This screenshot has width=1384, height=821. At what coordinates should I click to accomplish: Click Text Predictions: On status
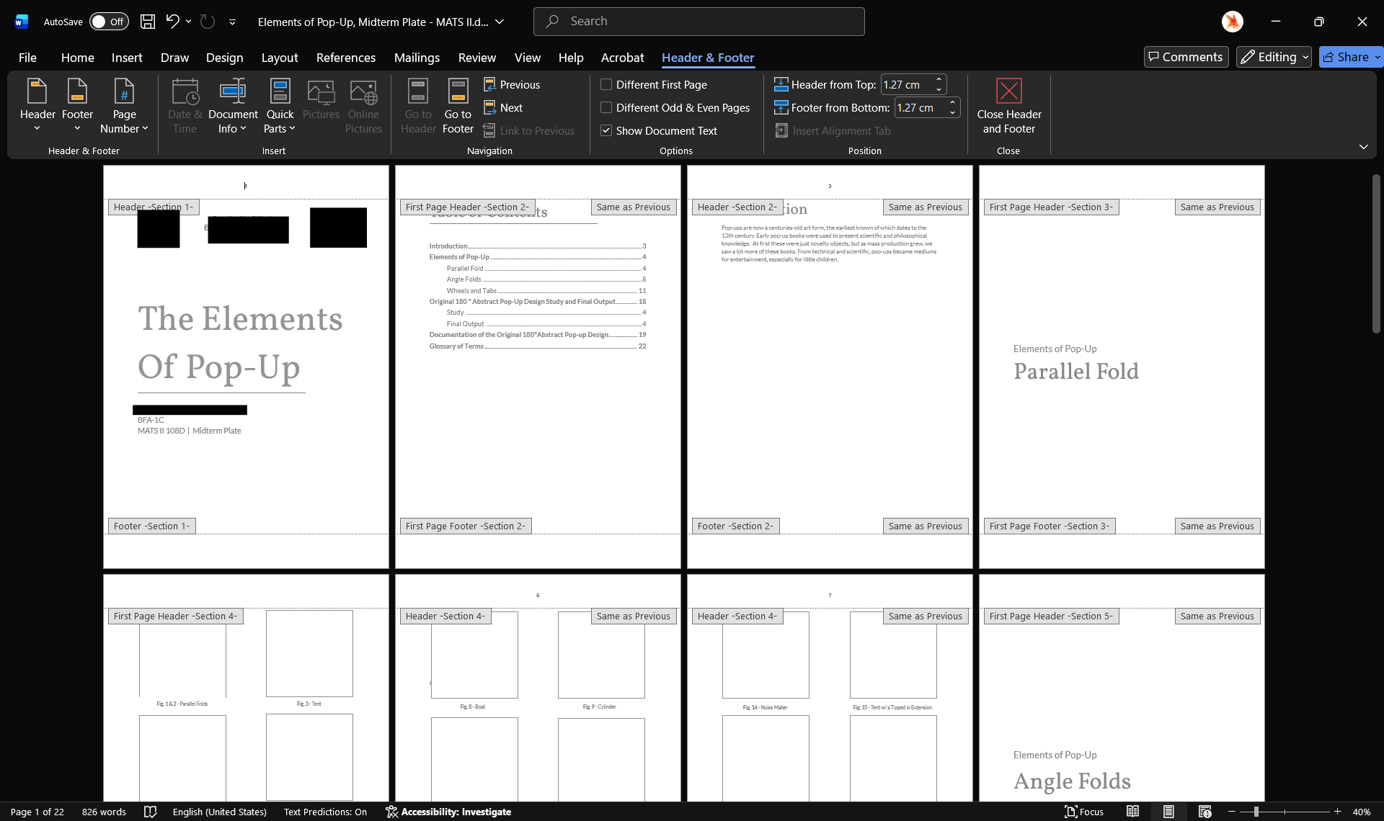[x=325, y=812]
